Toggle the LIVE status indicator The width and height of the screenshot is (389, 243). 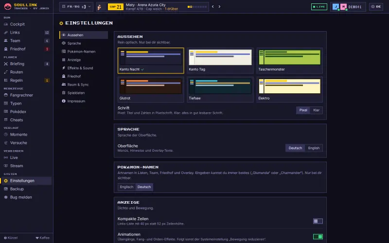point(319,7)
